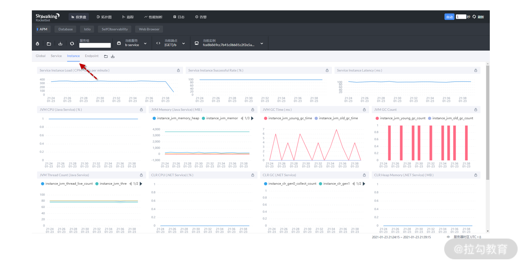Click the current service icon
Viewport: 525px width, 266px height.
tap(119, 43)
